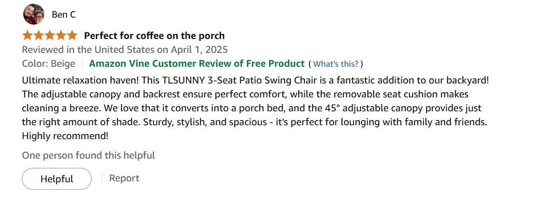
Task: Mark review as Helpful
Action: [57, 179]
